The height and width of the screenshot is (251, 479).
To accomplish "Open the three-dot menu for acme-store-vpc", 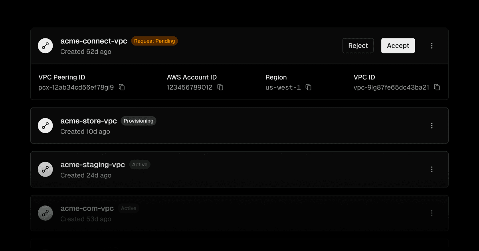I will coord(431,125).
